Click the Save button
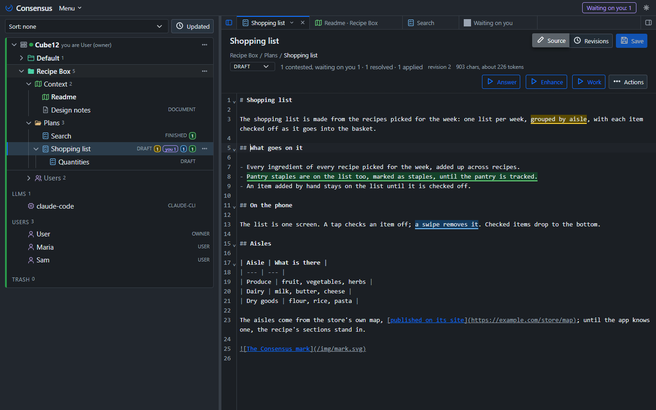The height and width of the screenshot is (410, 656). [x=631, y=41]
